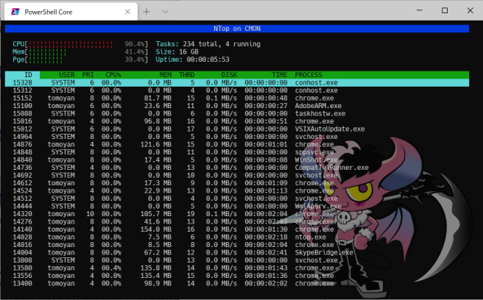Click the Size: 16 GB text

coord(177,51)
